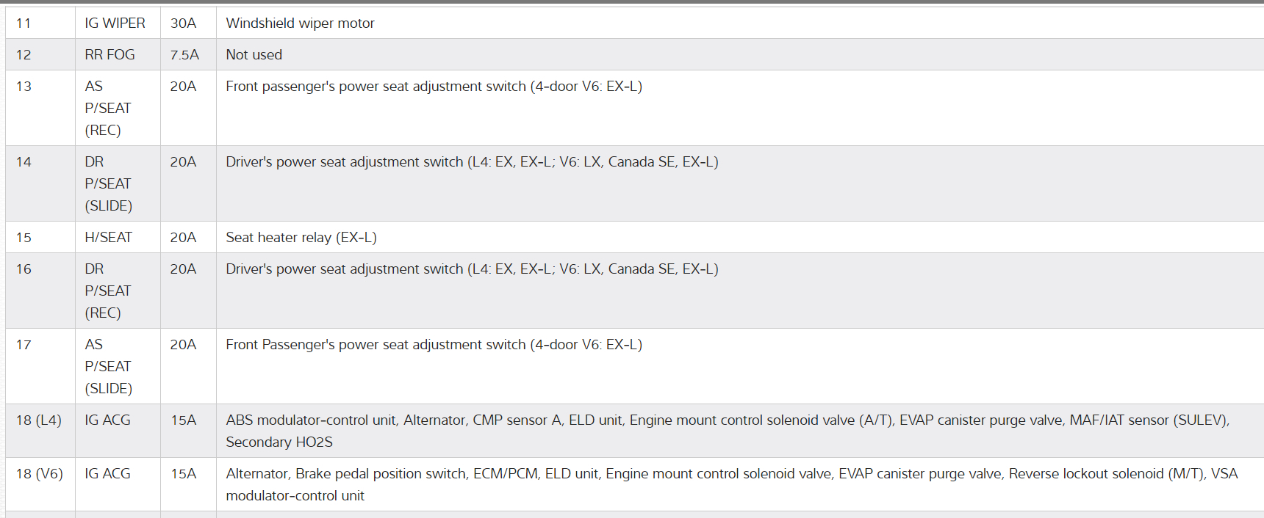Click the "Windshield wiper motor" description text
The width and height of the screenshot is (1264, 518).
(300, 23)
